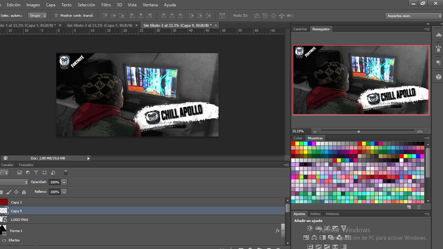Select the 3D slide mode icon
The width and height of the screenshot is (443, 249).
click(282, 15)
